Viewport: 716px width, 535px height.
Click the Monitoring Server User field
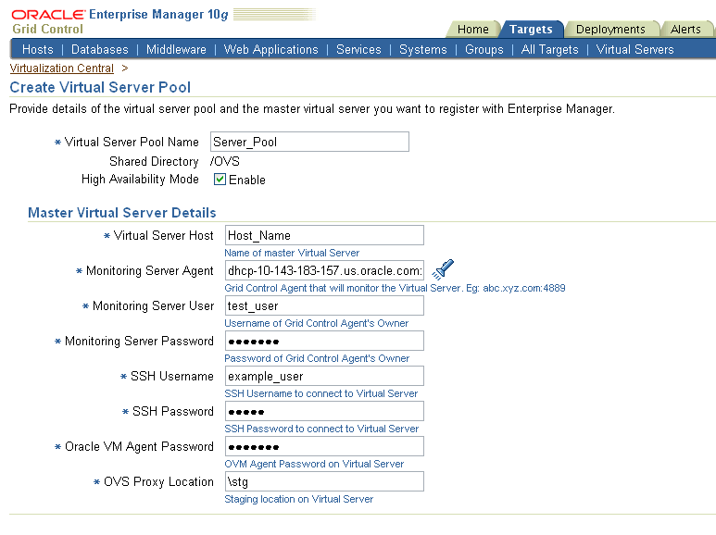click(x=324, y=305)
